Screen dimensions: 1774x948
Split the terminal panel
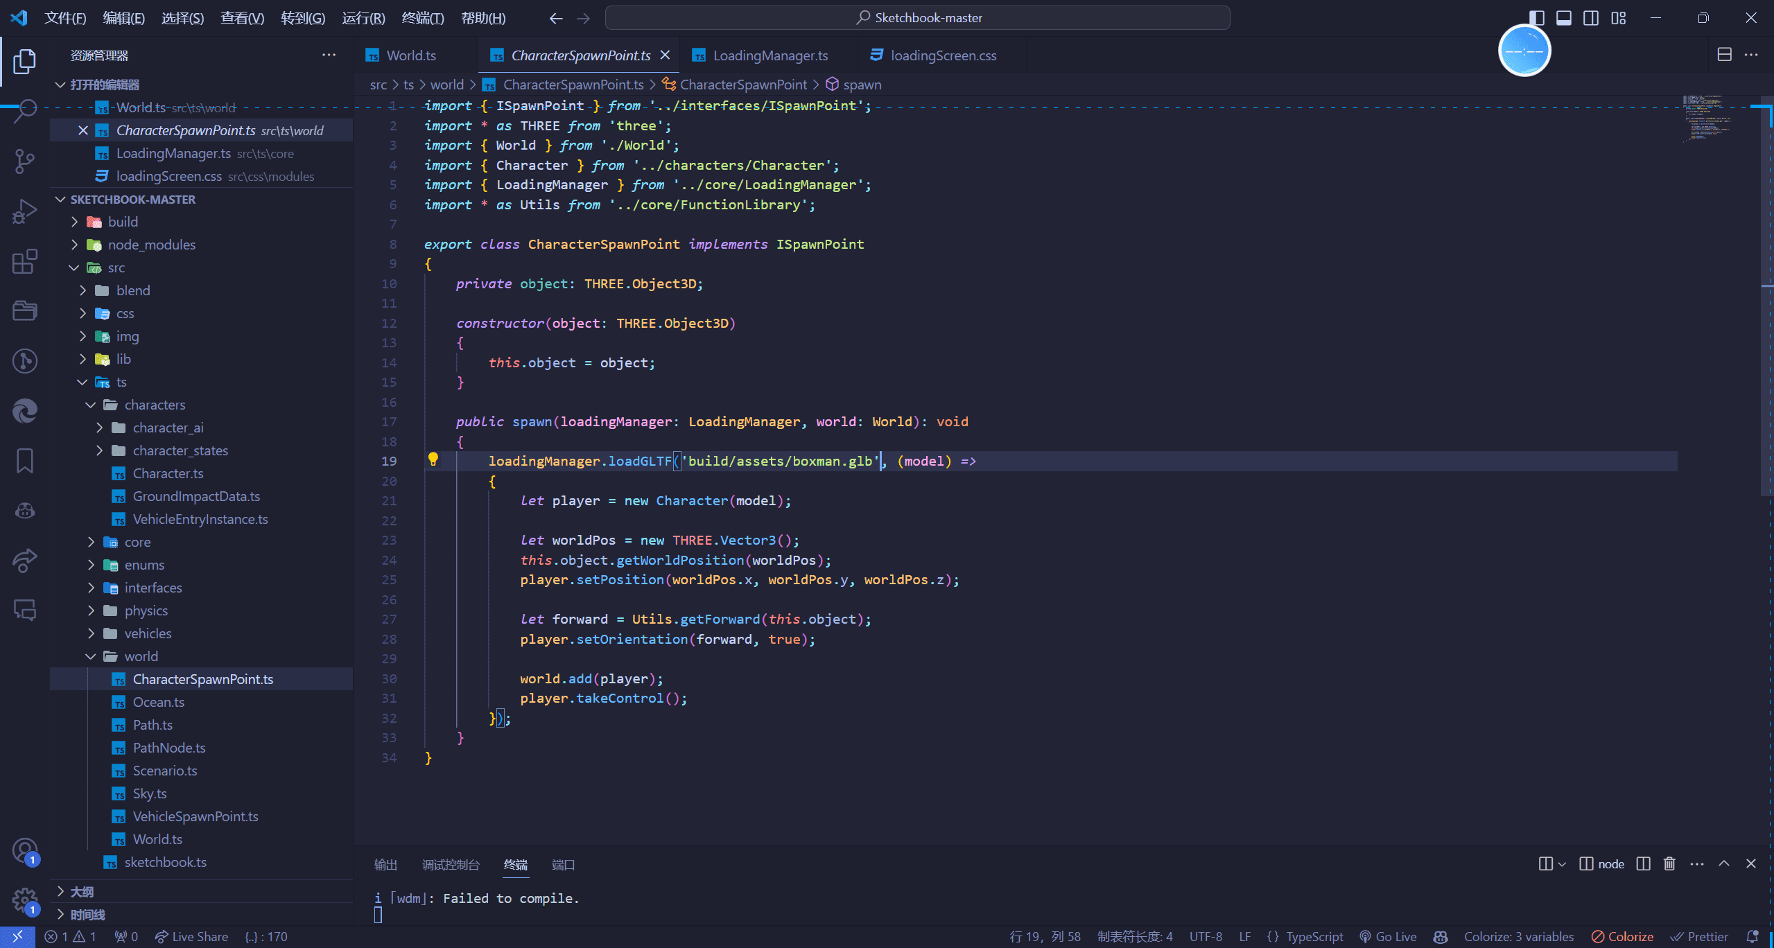coord(1643,863)
